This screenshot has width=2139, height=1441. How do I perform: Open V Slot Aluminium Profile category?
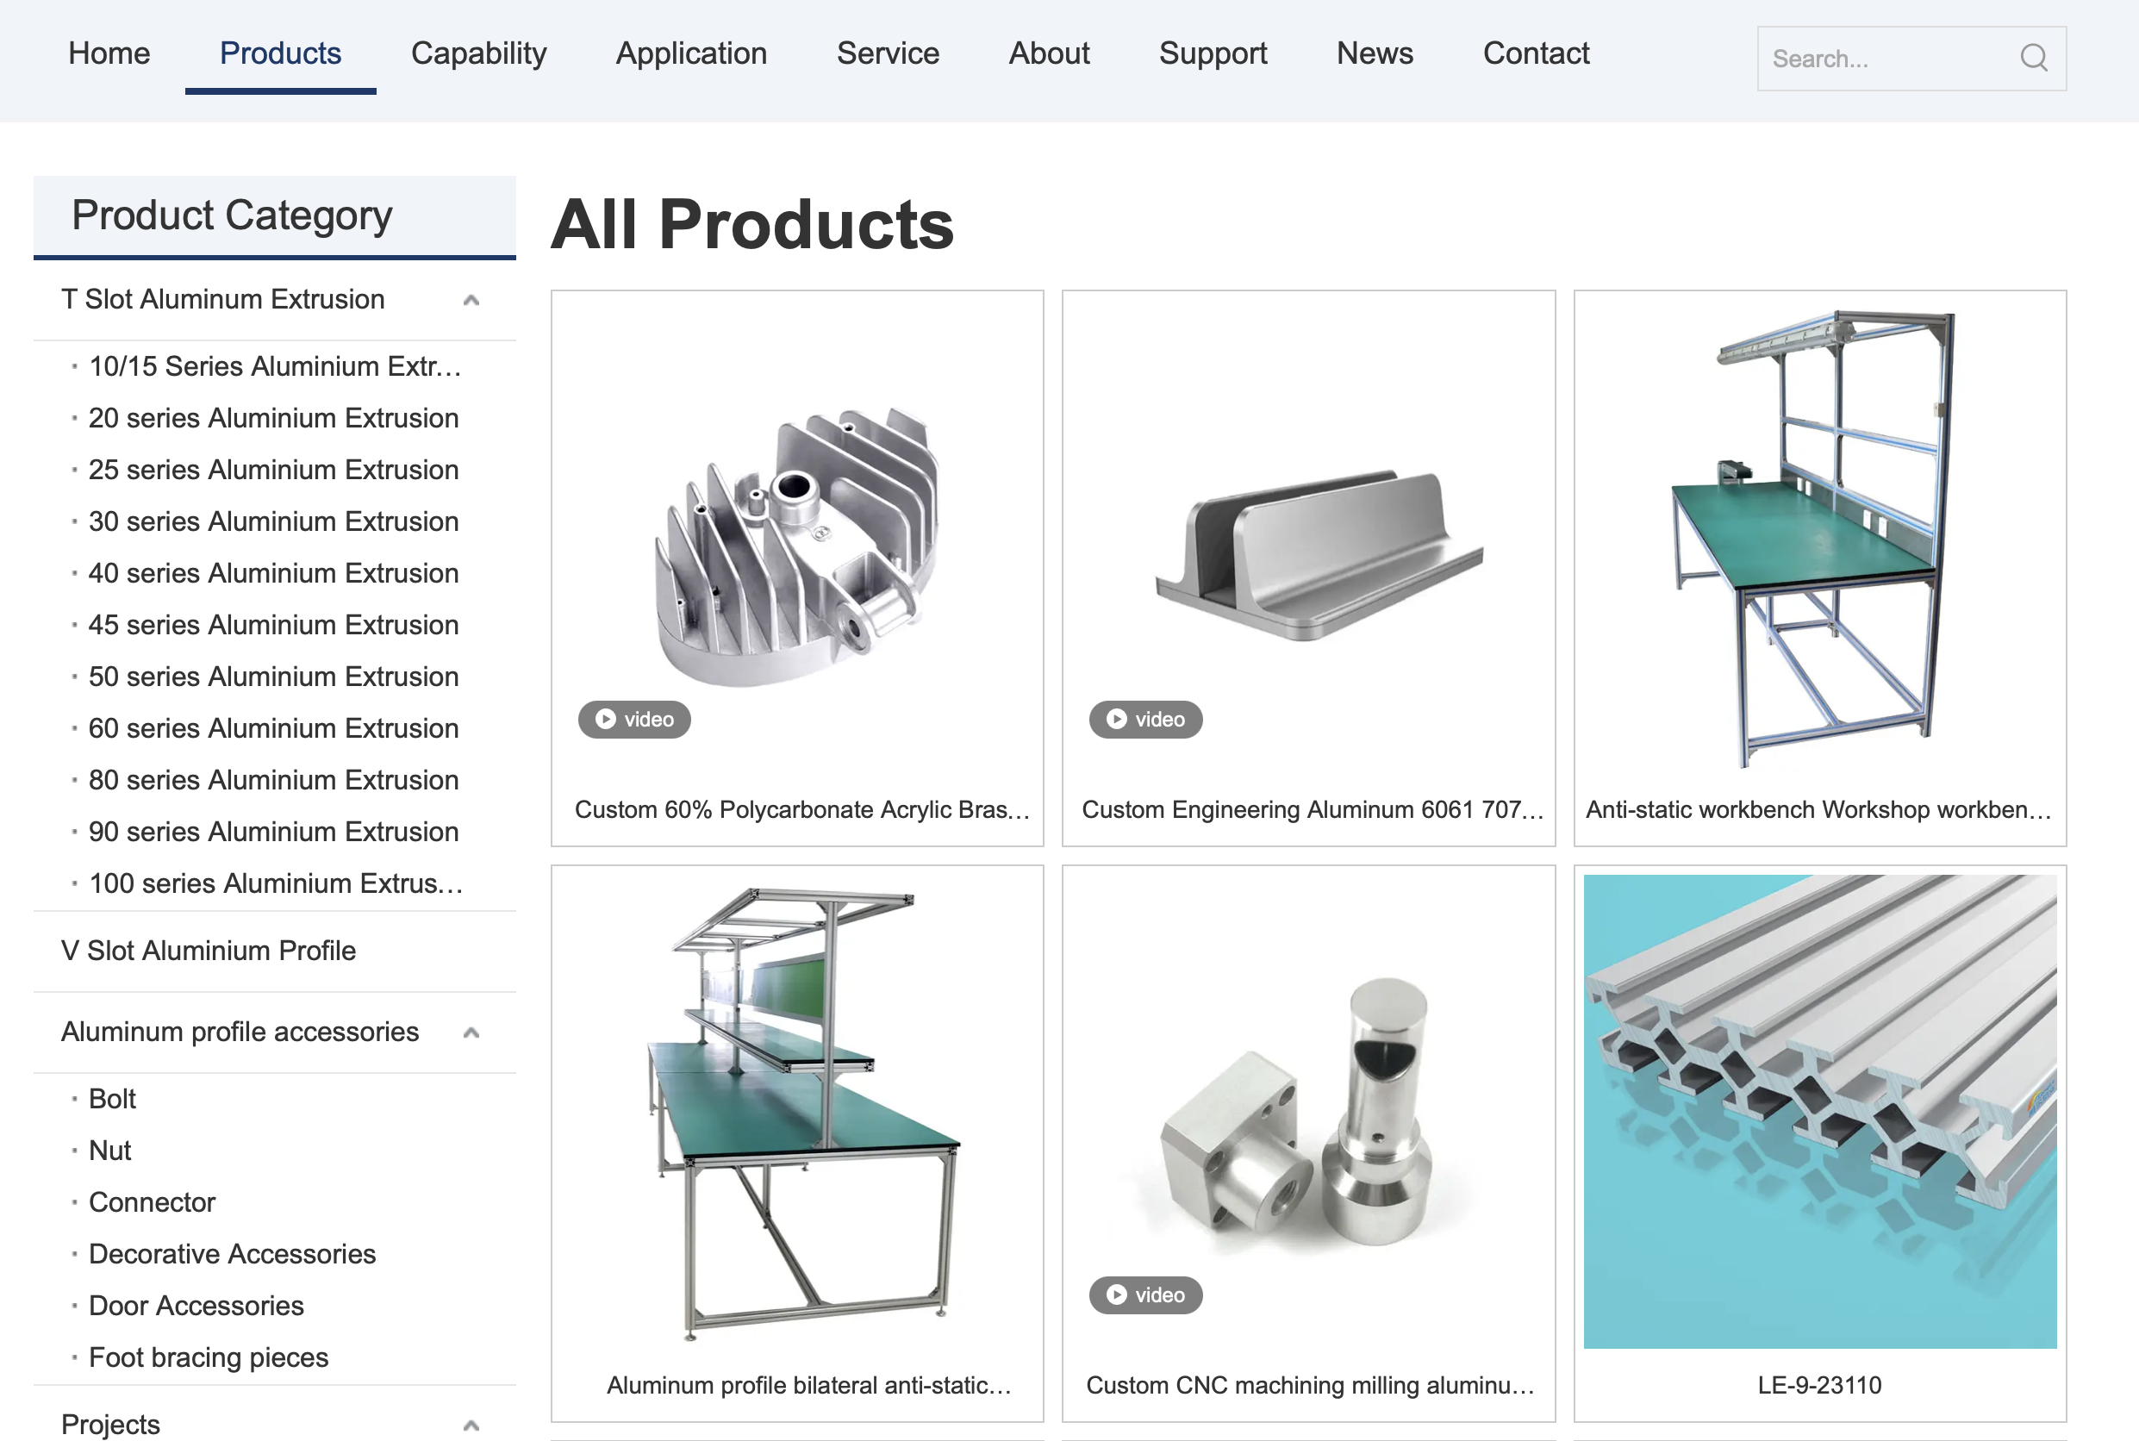(x=209, y=951)
